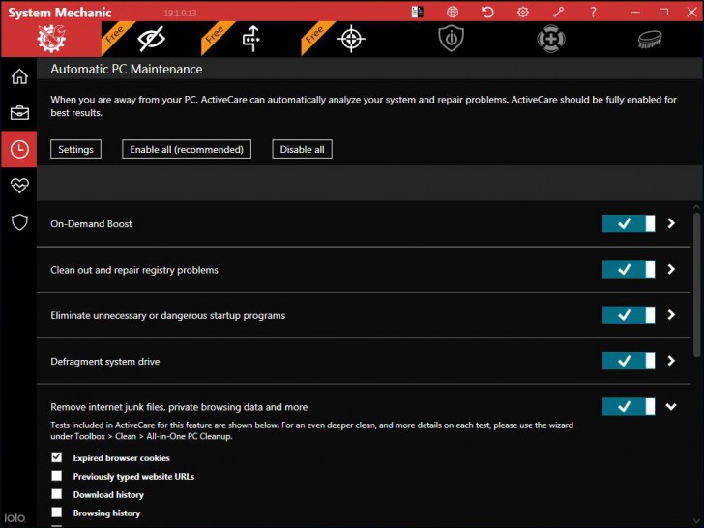Click the Remove internet junk files label
704x528 pixels.
point(179,407)
